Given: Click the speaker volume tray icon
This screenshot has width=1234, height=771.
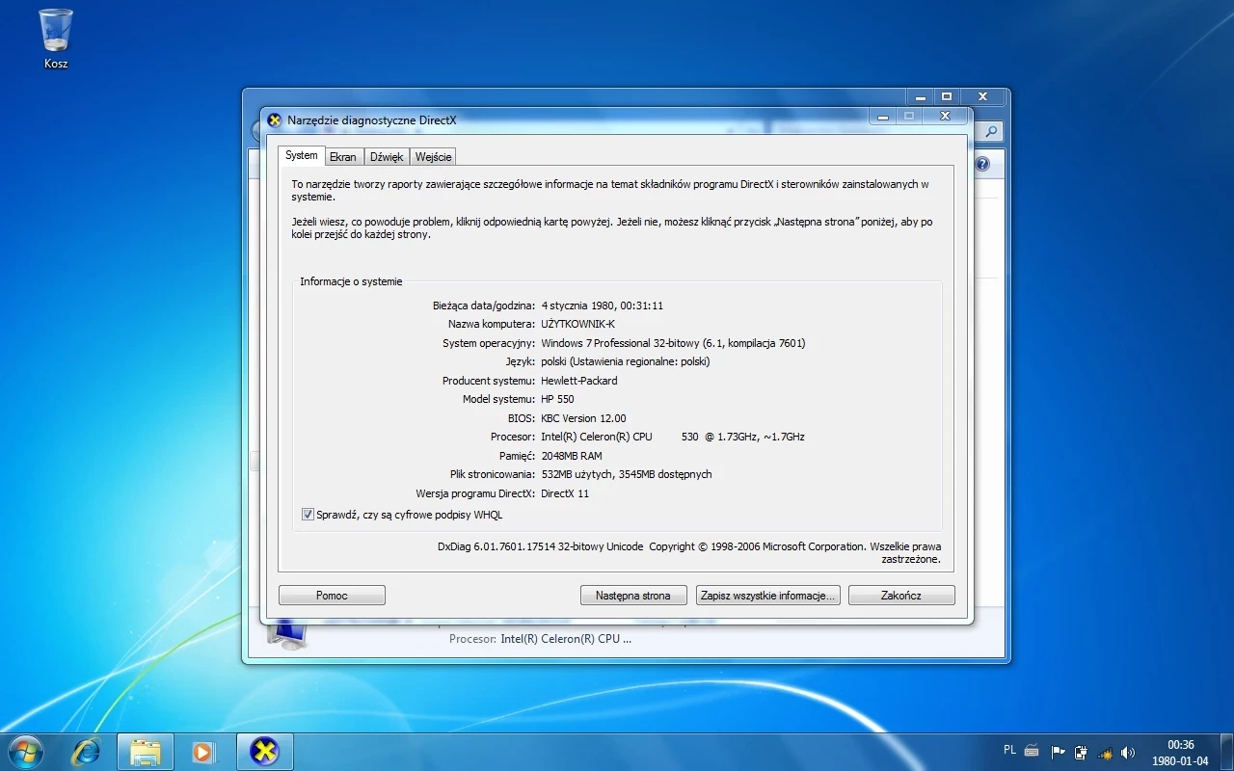Looking at the screenshot, I should (1128, 752).
